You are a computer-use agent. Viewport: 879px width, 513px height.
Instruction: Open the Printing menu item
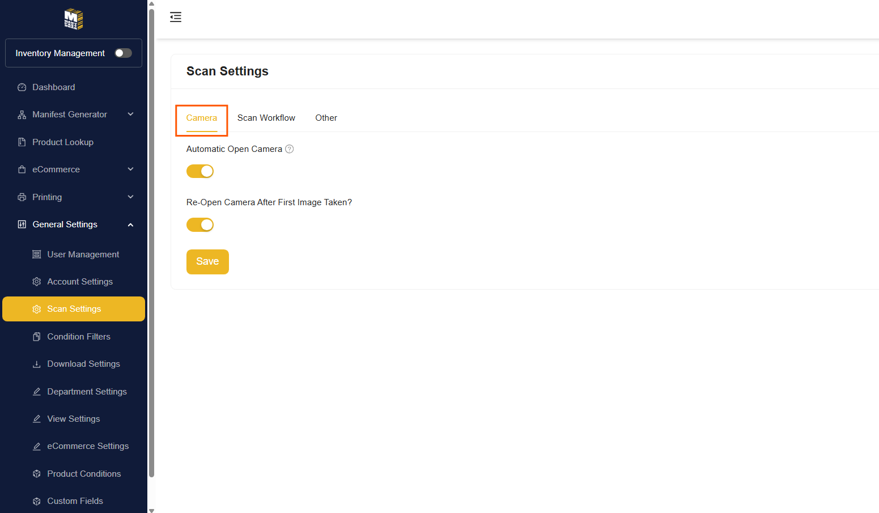47,197
